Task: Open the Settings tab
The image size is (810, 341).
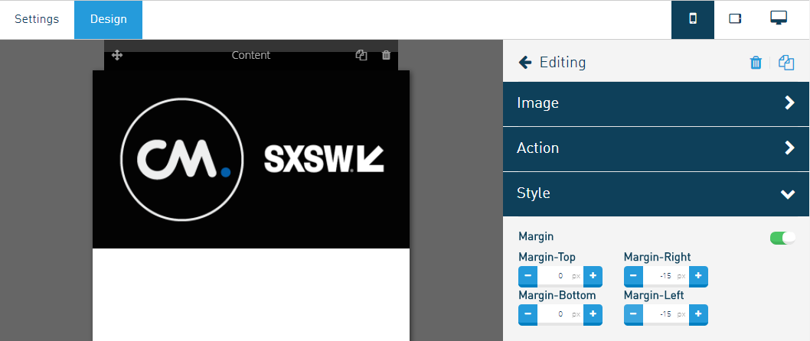Action: (37, 20)
